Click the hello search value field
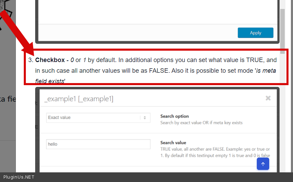The image size is (293, 182). point(98,144)
